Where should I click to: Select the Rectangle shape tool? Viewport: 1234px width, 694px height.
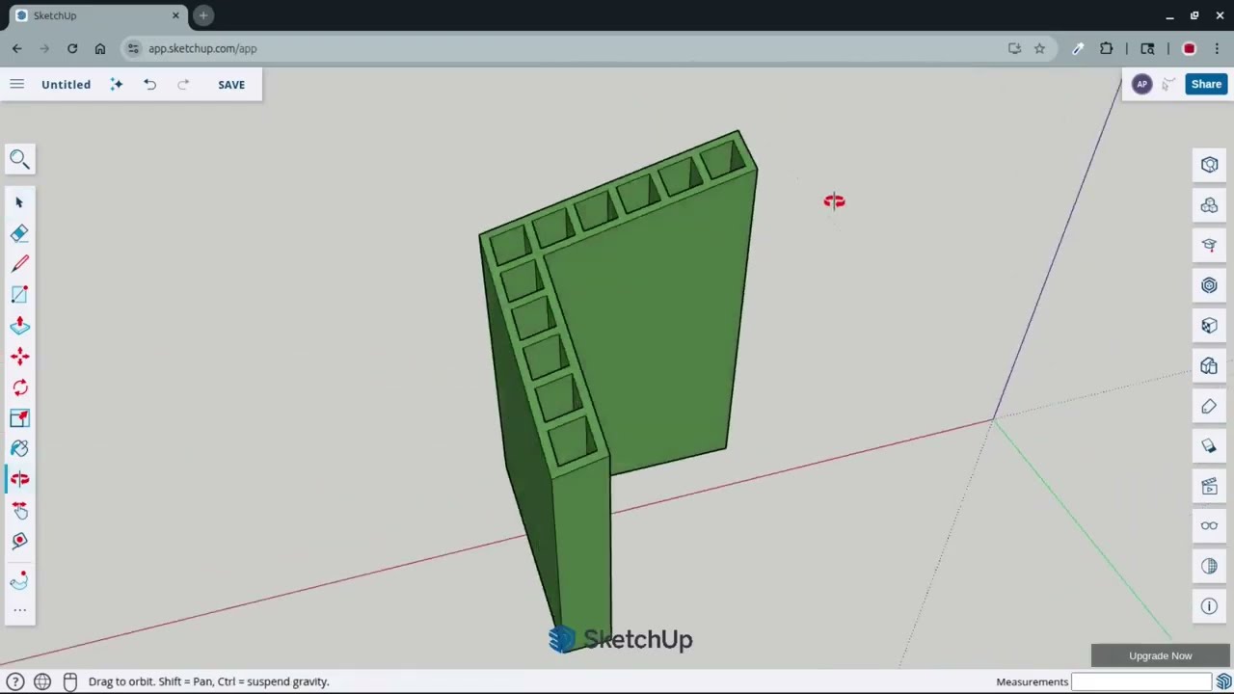(19, 295)
